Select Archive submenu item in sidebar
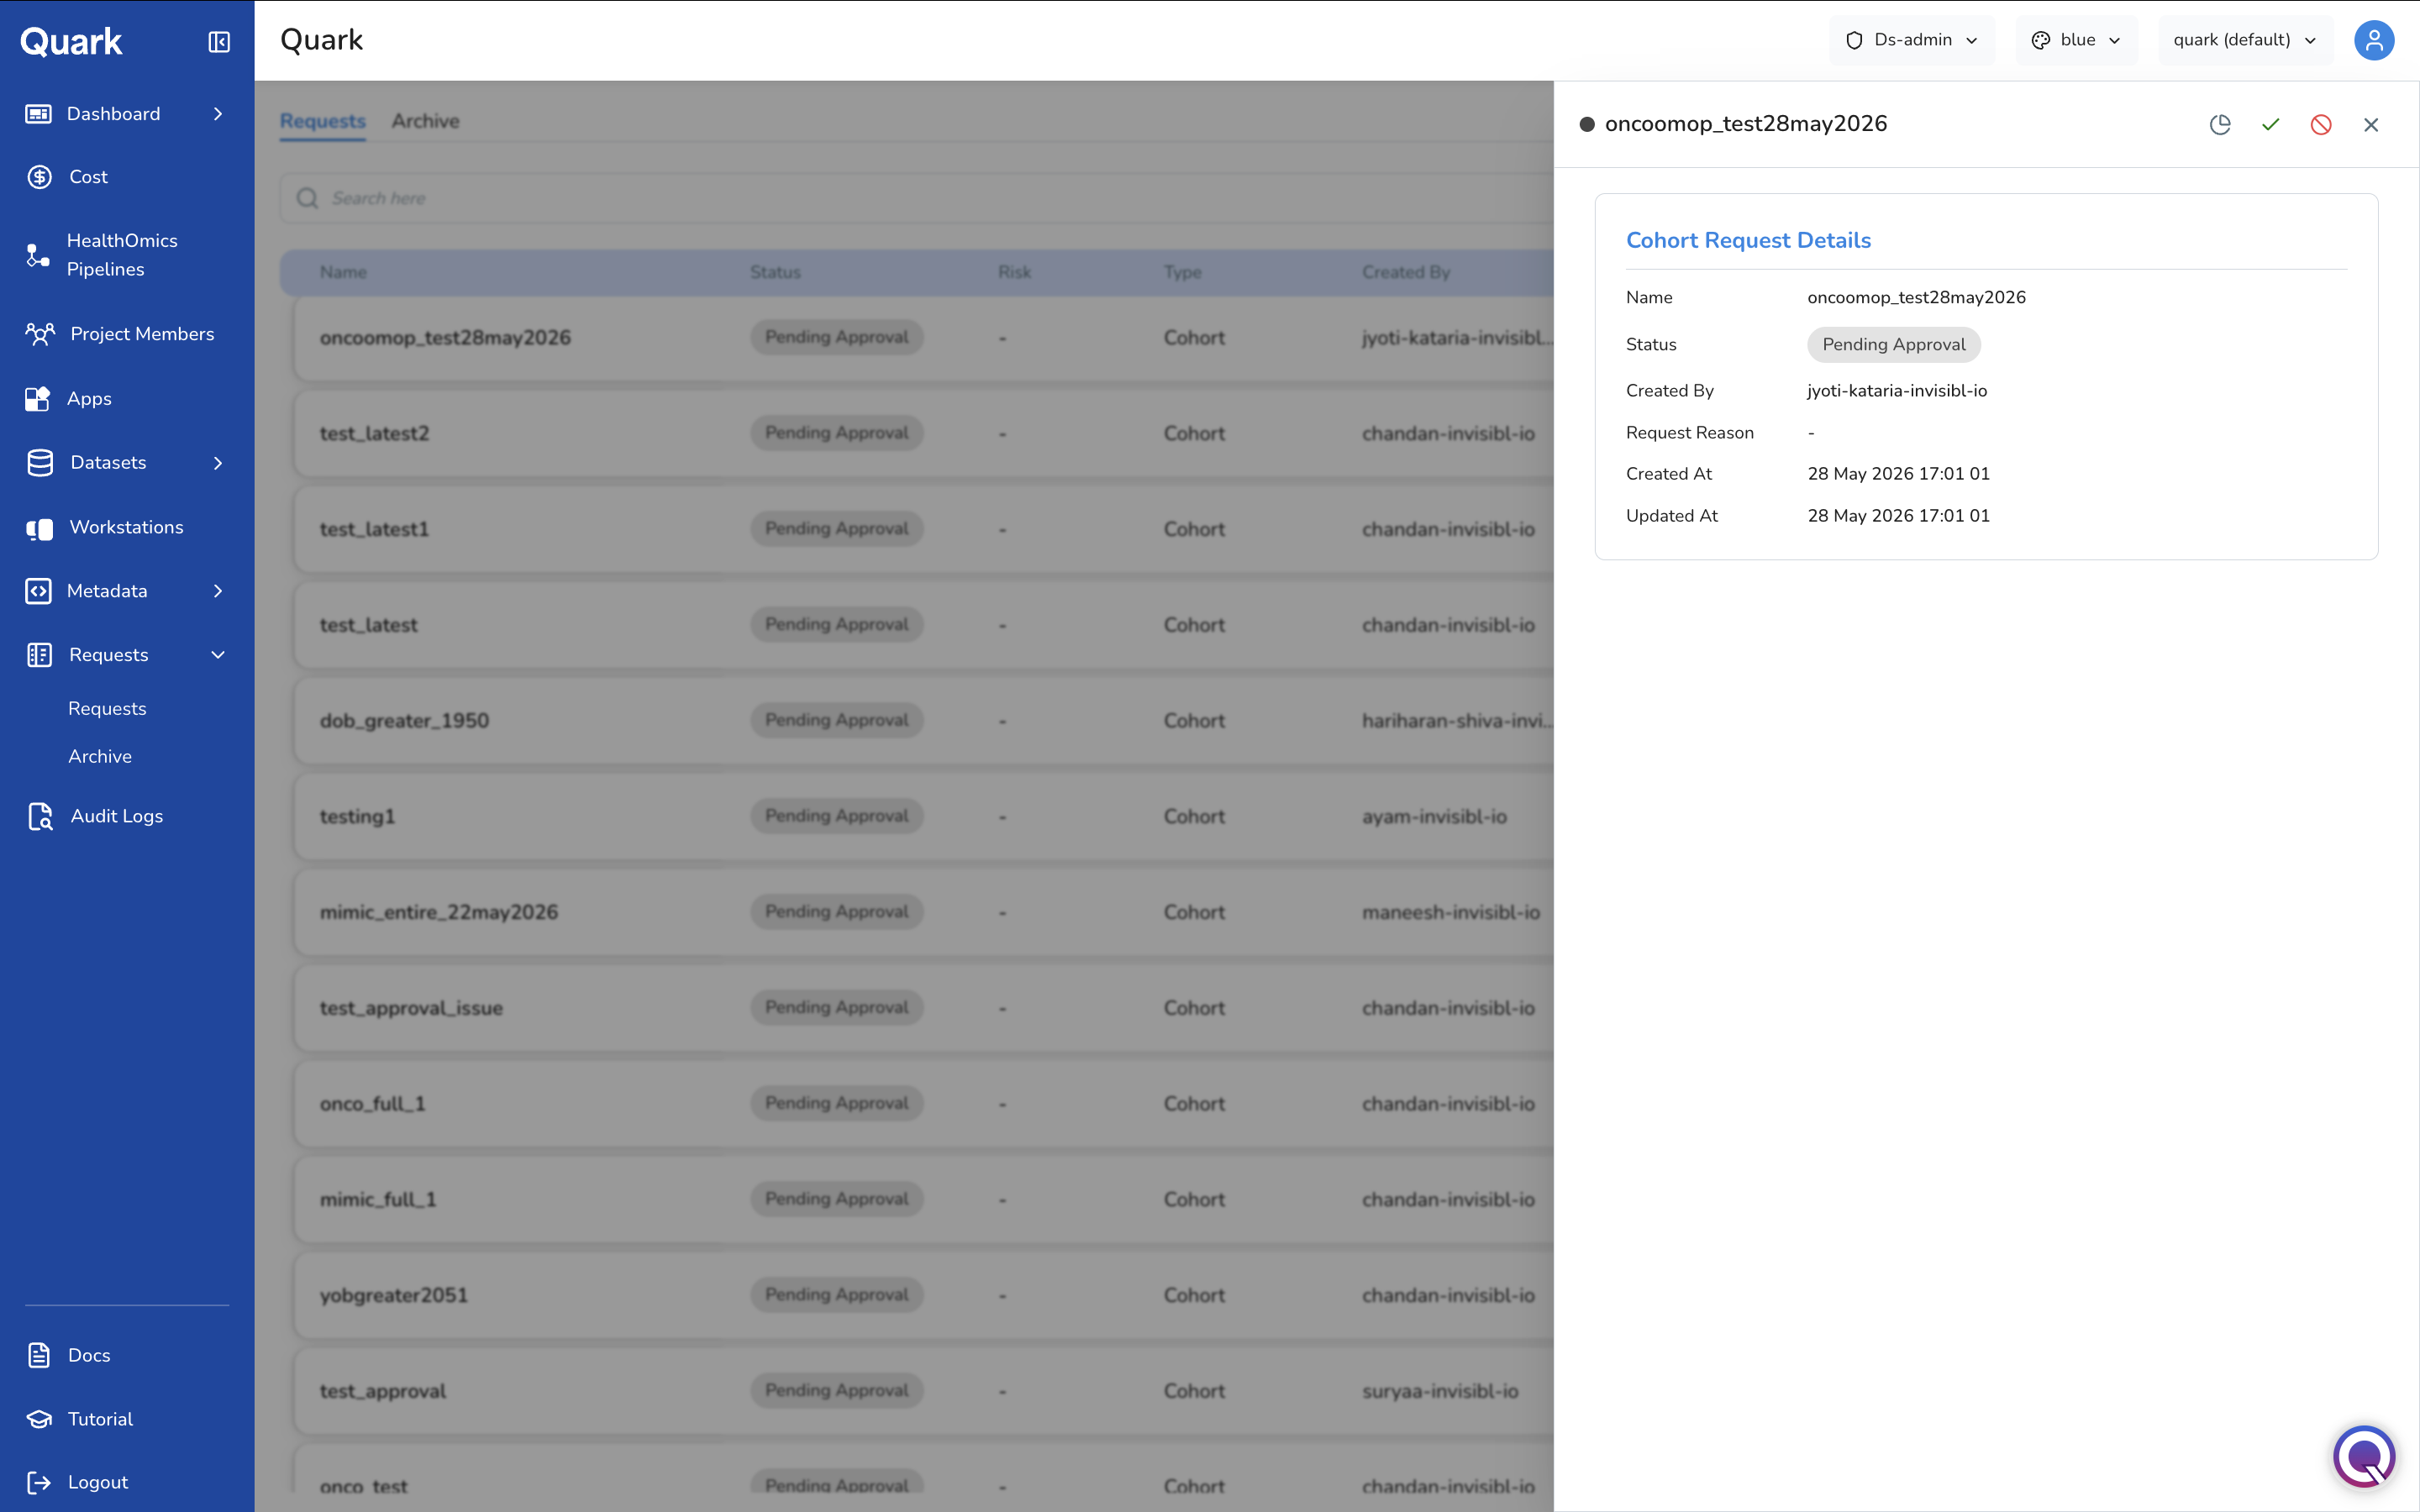 coord(99,756)
